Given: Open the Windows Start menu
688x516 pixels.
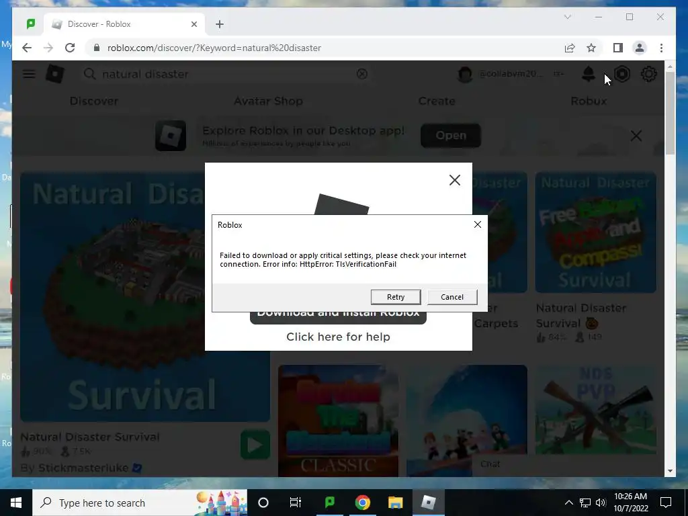Looking at the screenshot, I should coord(16,503).
